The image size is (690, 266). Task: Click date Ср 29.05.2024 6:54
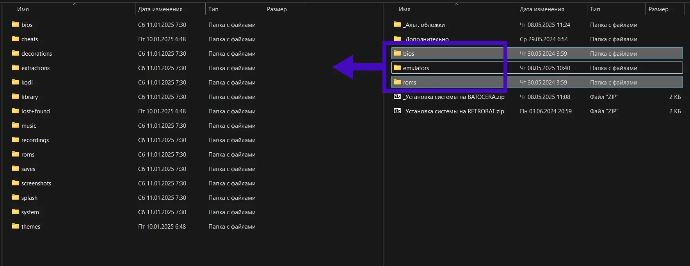pos(544,39)
